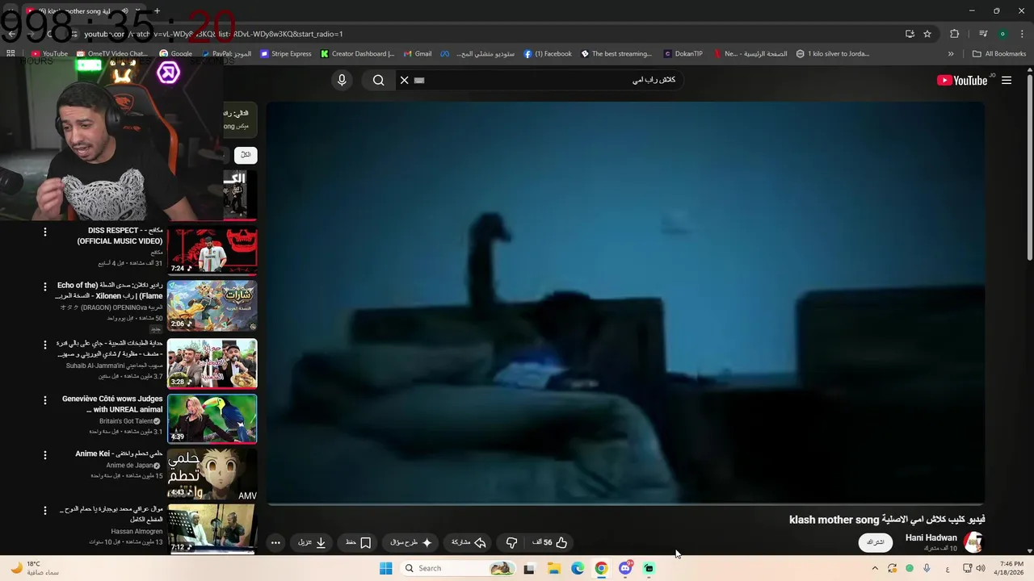1034x581 pixels.
Task: Open Echo of the Flame Xilonen thumbnail
Action: pos(212,305)
